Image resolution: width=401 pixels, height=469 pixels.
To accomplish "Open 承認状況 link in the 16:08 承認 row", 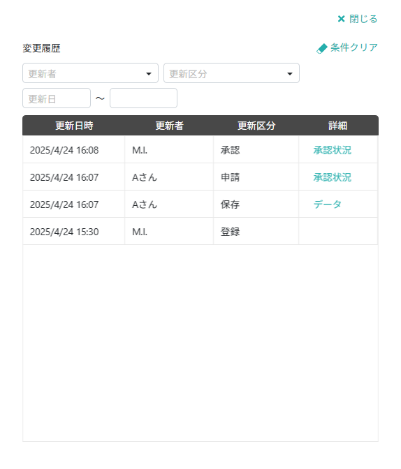I will pos(332,150).
